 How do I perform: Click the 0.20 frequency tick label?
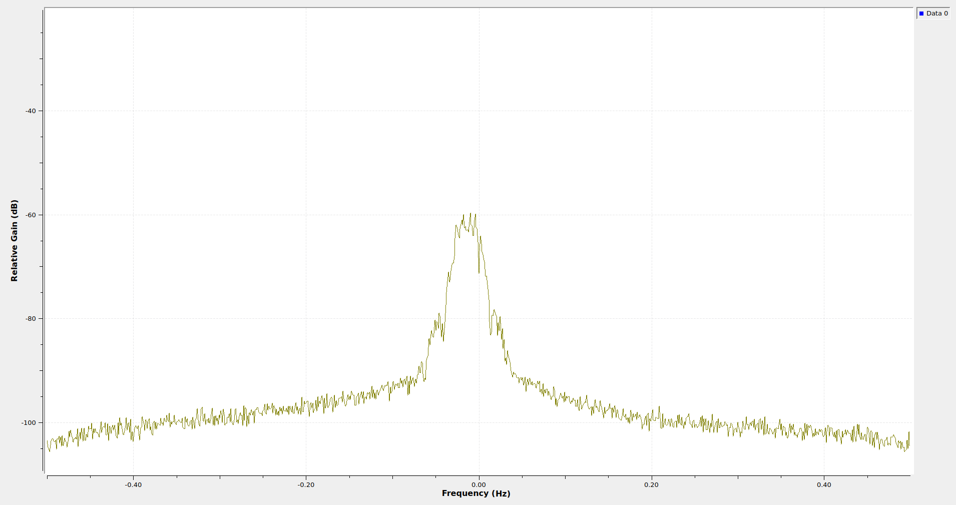tap(652, 484)
